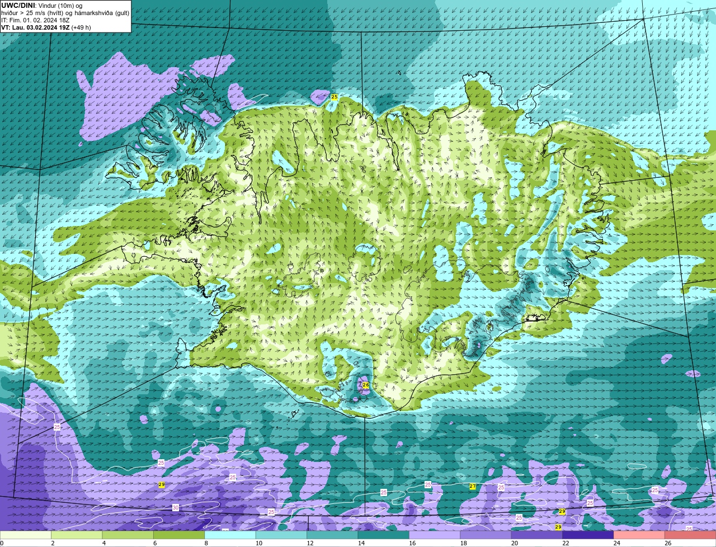Select the 'VT: Lau. 03.02.2024 19Z' valid time line
The height and width of the screenshot is (547, 716).
click(35, 27)
